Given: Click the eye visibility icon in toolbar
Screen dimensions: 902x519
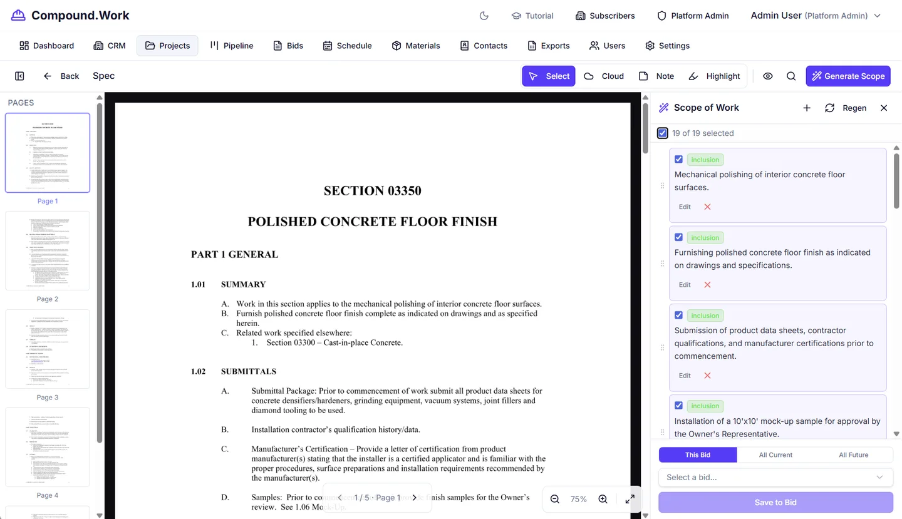Looking at the screenshot, I should point(768,76).
